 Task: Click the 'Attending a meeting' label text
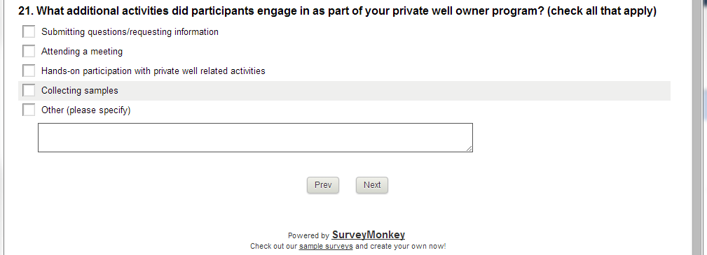[81, 52]
